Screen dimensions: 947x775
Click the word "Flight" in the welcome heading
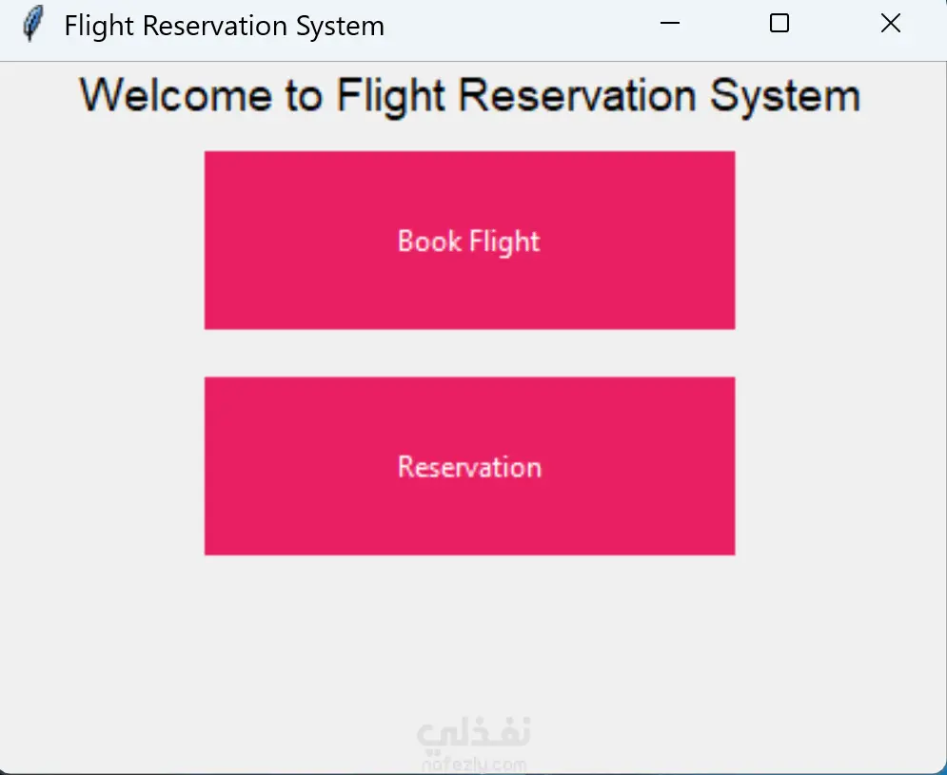tap(391, 96)
